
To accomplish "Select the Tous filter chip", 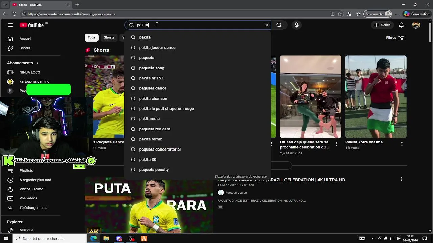I will pyautogui.click(x=91, y=37).
